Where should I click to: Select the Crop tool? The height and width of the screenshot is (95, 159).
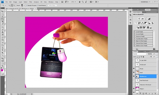[x=2, y=22]
